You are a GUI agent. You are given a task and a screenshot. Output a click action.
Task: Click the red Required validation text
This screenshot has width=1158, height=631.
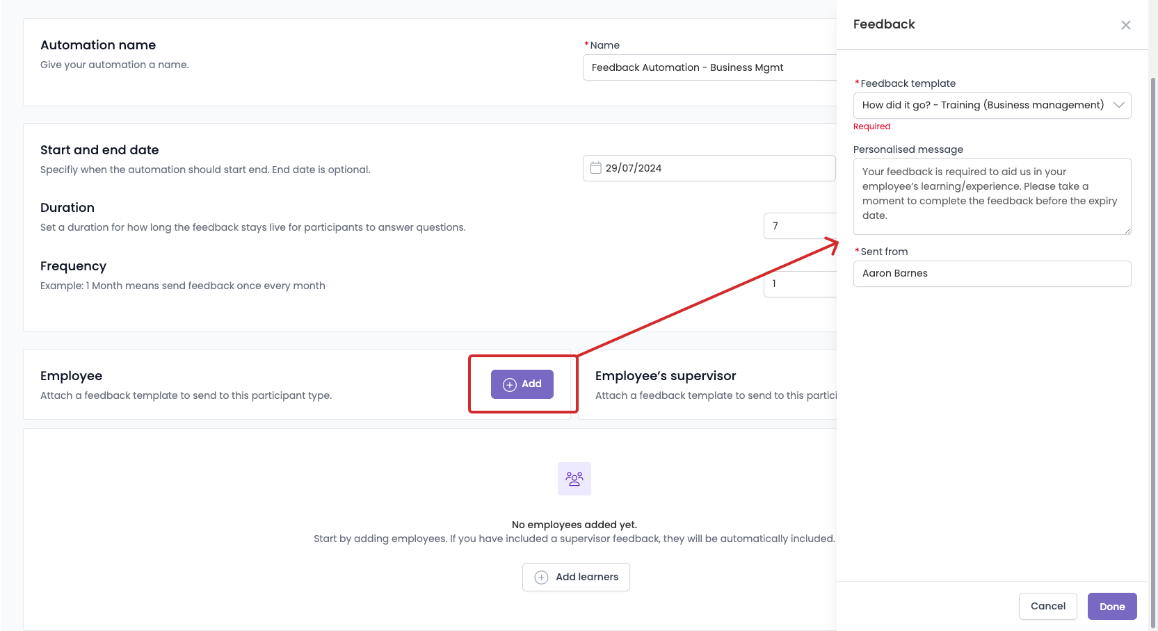pos(871,126)
